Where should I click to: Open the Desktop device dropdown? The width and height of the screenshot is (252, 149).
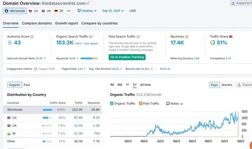[x=87, y=11]
